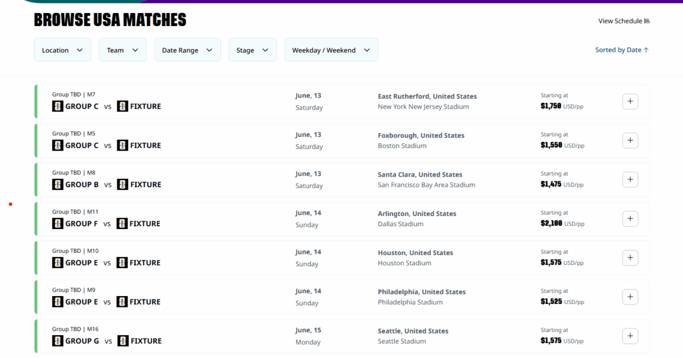Click Fixture trophy icon in M9 row
The width and height of the screenshot is (683, 358).
coord(122,302)
